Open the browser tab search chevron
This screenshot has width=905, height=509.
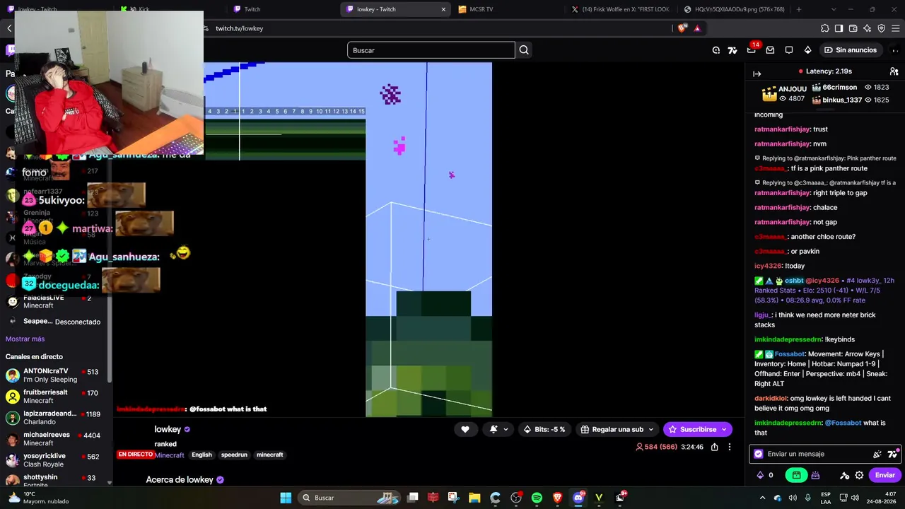pyautogui.click(x=834, y=9)
